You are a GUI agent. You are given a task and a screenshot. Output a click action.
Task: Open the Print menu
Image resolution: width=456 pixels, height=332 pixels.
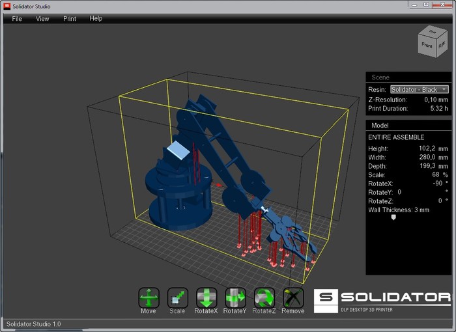click(x=70, y=19)
